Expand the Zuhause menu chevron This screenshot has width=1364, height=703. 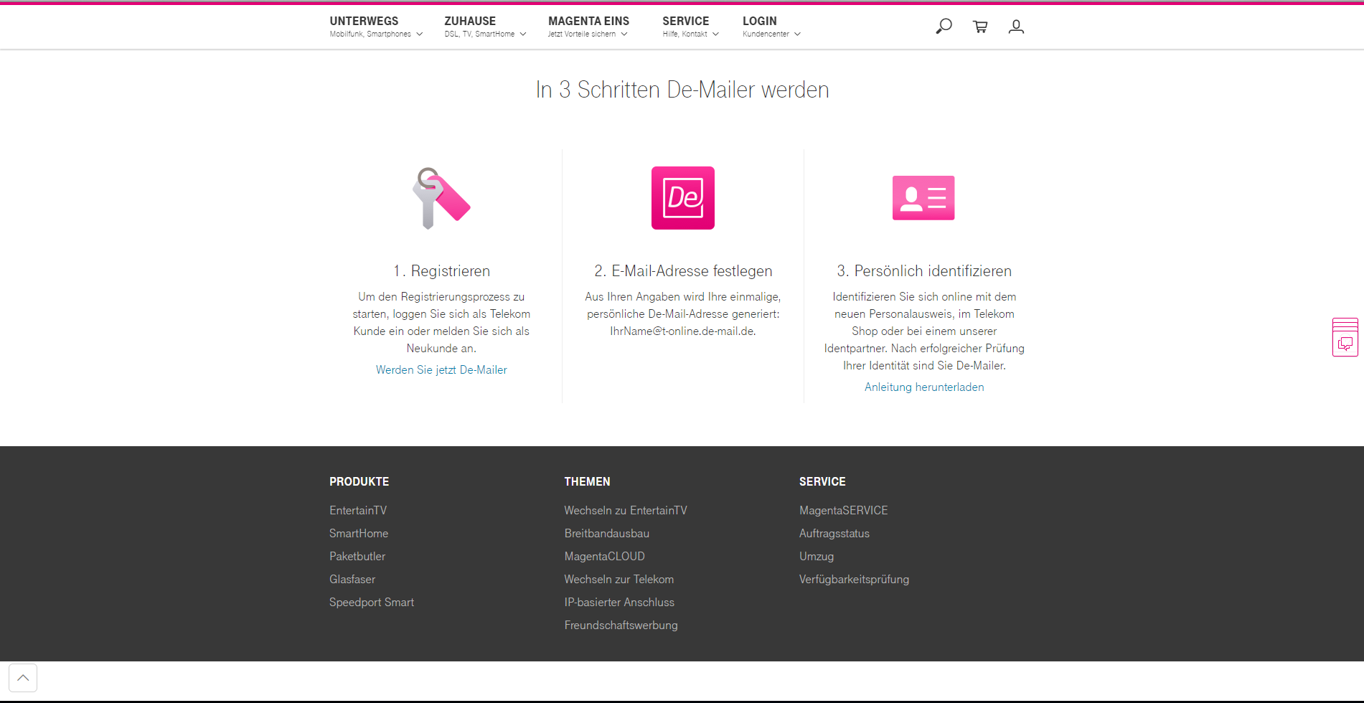click(x=523, y=34)
